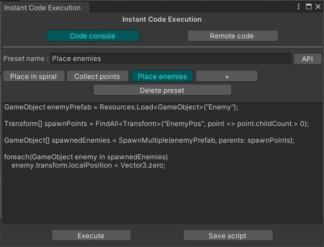Image resolution: width=324 pixels, height=247 pixels.
Task: Click the Save script button
Action: pyautogui.click(x=228, y=235)
